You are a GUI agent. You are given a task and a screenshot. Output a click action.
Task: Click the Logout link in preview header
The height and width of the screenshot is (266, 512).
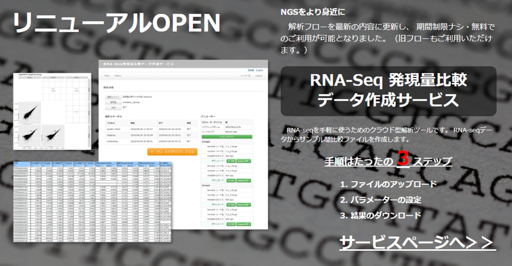point(259,76)
